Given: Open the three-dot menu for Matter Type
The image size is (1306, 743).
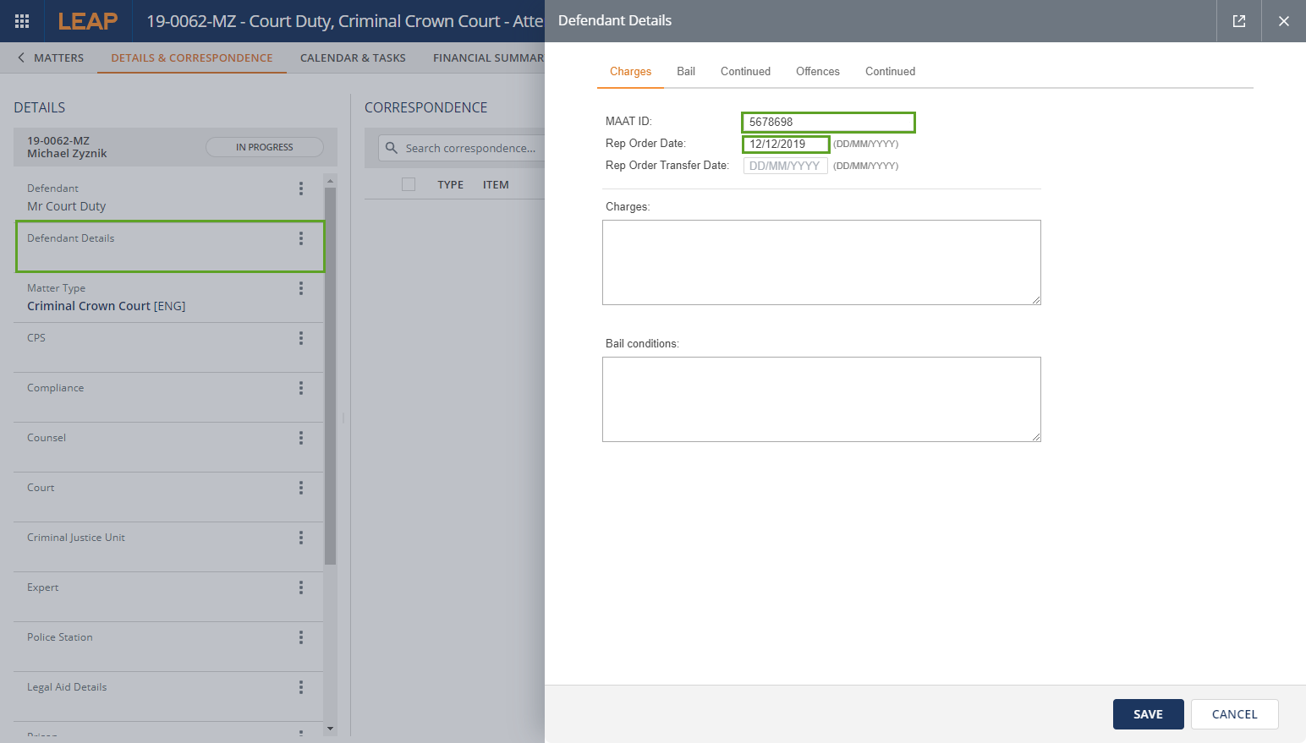Looking at the screenshot, I should pyautogui.click(x=300, y=288).
